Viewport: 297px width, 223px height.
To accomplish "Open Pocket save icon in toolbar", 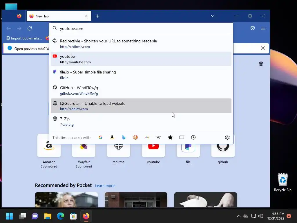I will [253, 28].
